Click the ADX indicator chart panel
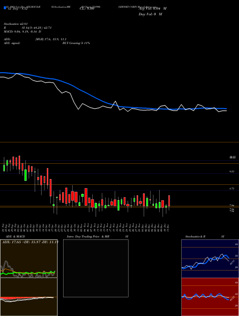Image resolution: width=239 pixels, height=316 pixels. [29, 259]
